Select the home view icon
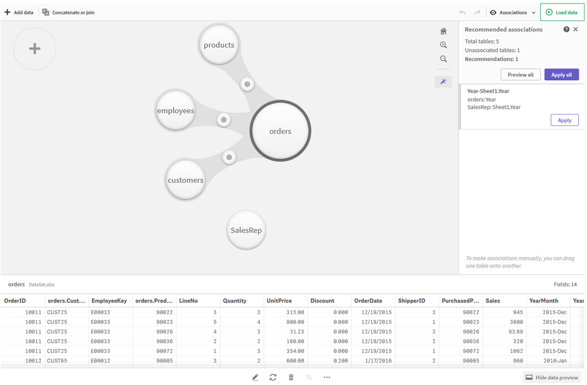 (443, 31)
